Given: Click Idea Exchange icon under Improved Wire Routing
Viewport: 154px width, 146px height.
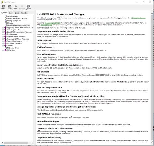Looking at the screenshot, I should 39,140.
